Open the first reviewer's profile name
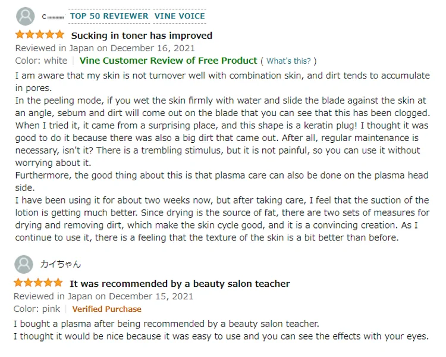The height and width of the screenshot is (357, 446). click(52, 17)
